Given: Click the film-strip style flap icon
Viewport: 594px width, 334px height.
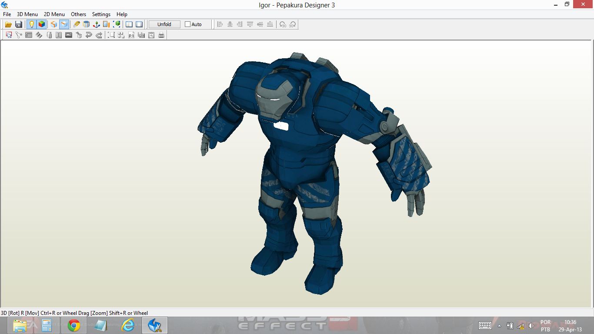Looking at the screenshot, I should tap(29, 35).
